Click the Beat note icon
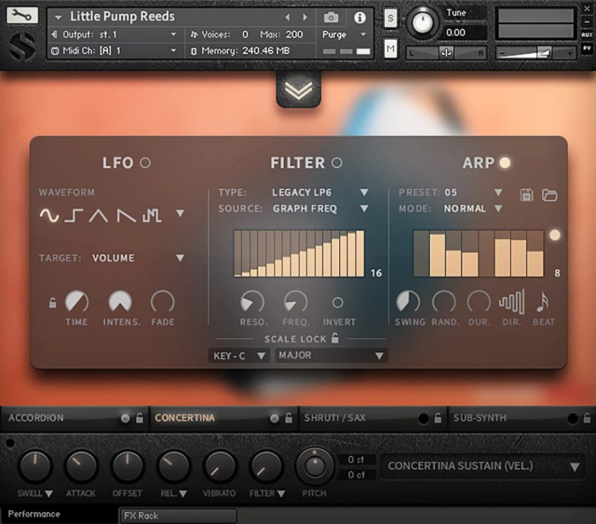This screenshot has height=524, width=596. tap(543, 302)
